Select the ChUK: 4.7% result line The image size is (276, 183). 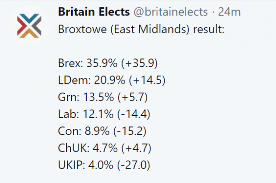104,148
